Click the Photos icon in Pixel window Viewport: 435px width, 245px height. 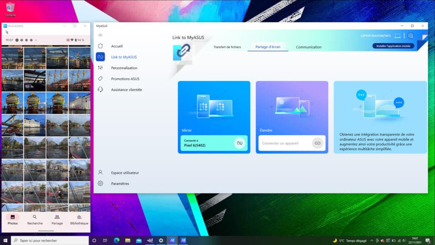[x=12, y=217]
